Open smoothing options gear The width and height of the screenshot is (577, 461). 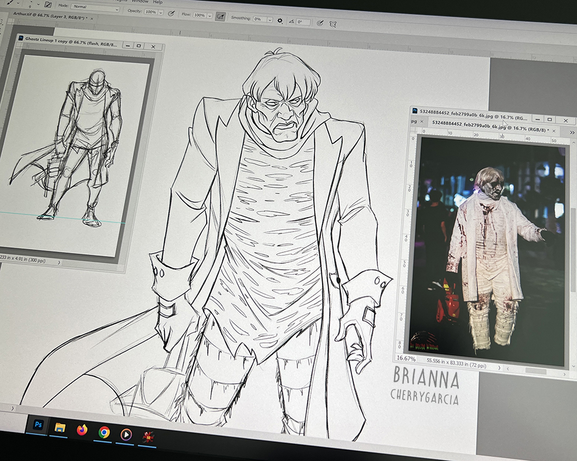280,20
